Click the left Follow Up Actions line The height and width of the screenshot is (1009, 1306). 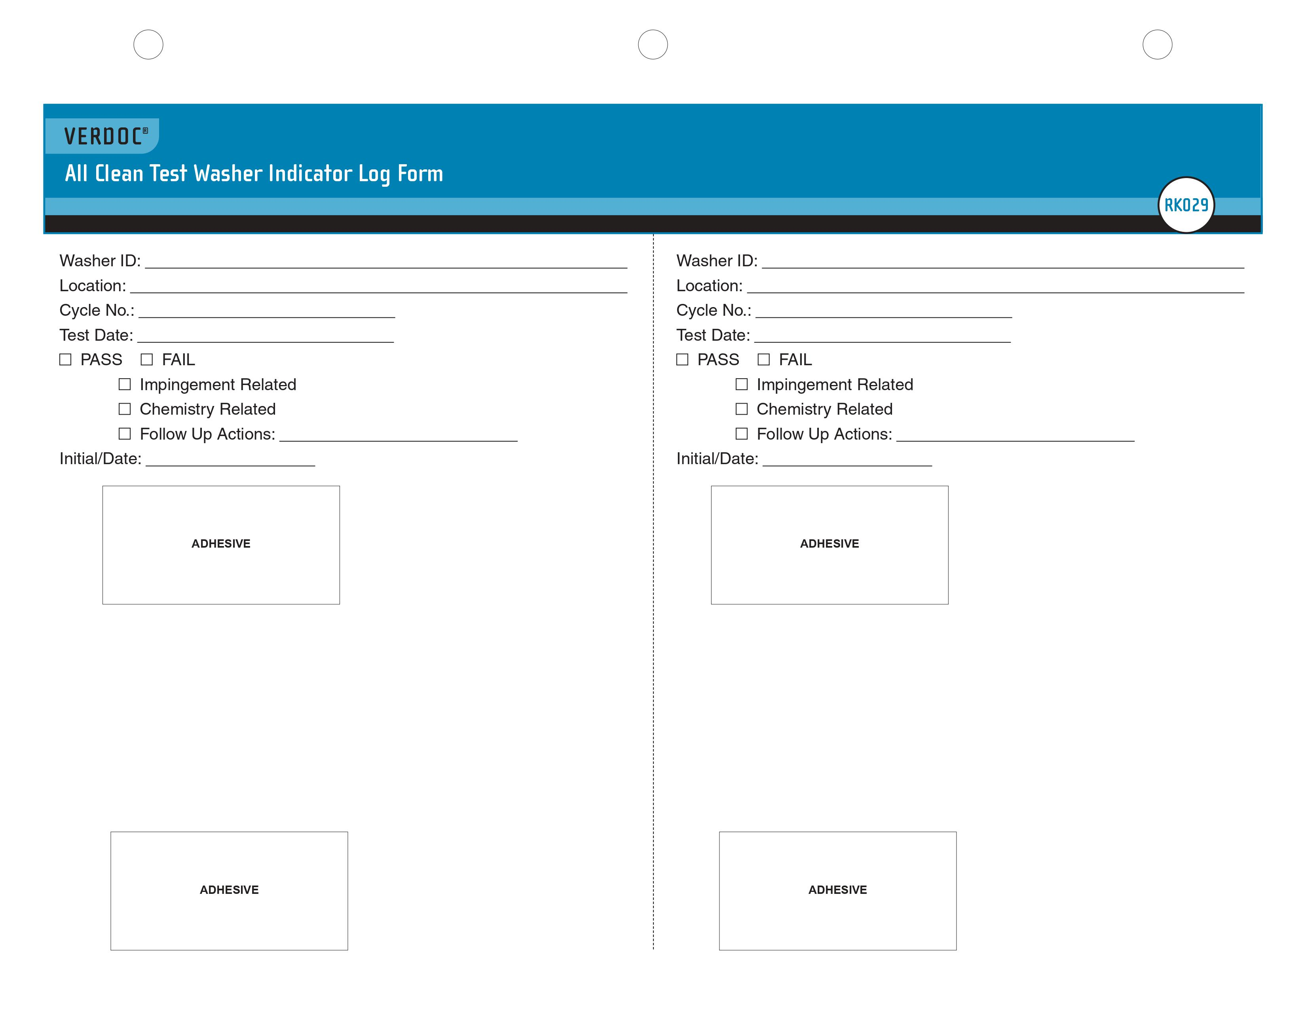tap(398, 433)
